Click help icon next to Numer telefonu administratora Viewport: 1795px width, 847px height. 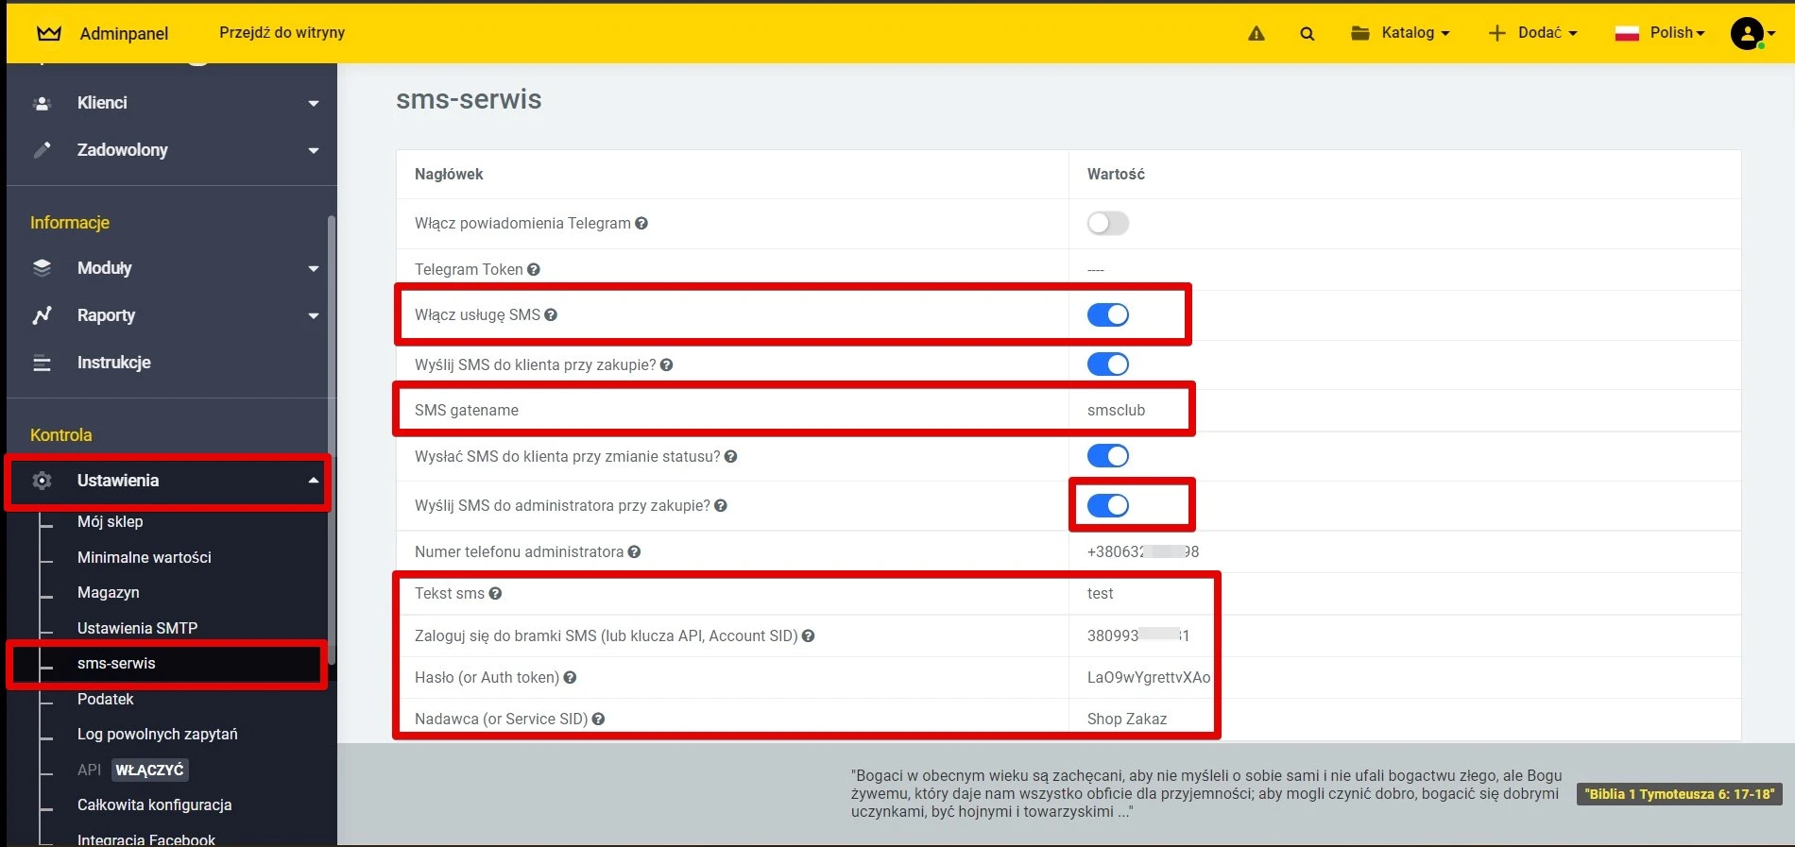pyautogui.click(x=634, y=551)
